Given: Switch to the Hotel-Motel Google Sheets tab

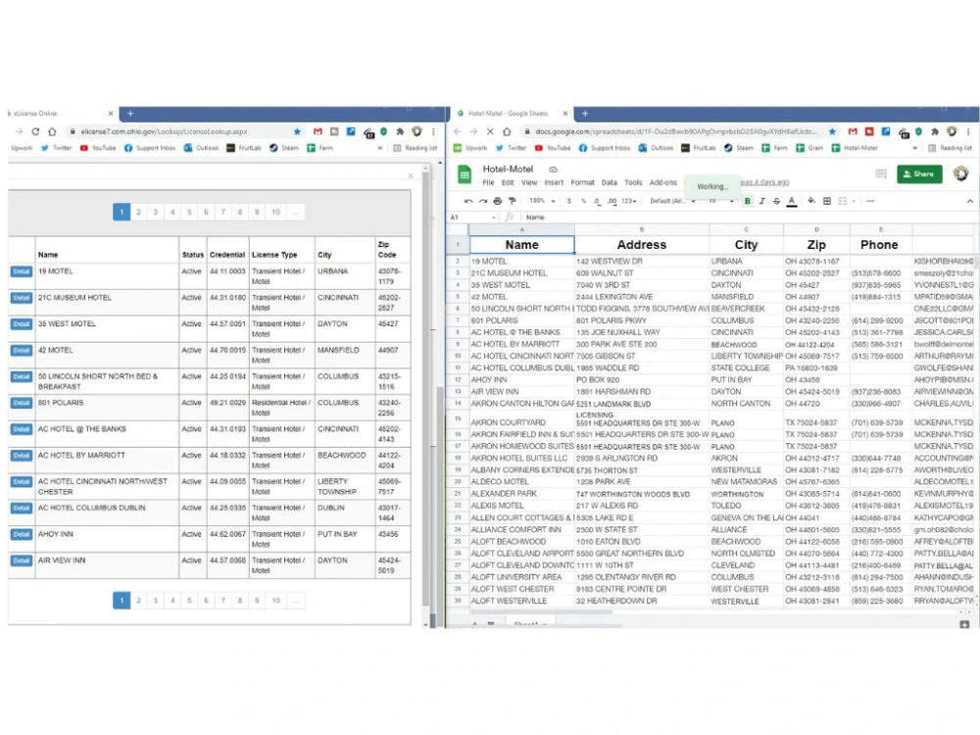Looking at the screenshot, I should [x=511, y=114].
